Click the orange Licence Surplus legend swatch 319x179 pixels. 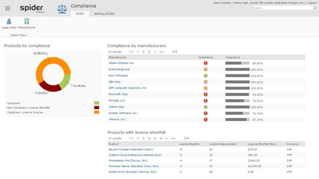[96, 112]
